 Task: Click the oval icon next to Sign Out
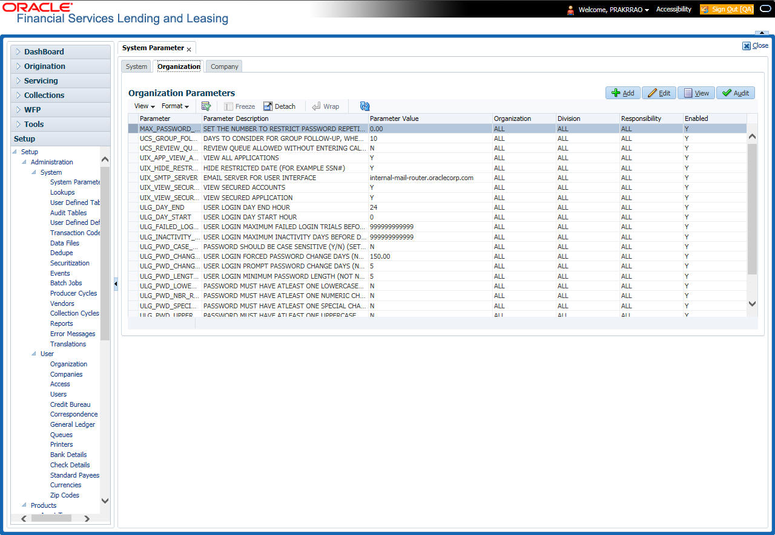(x=764, y=9)
